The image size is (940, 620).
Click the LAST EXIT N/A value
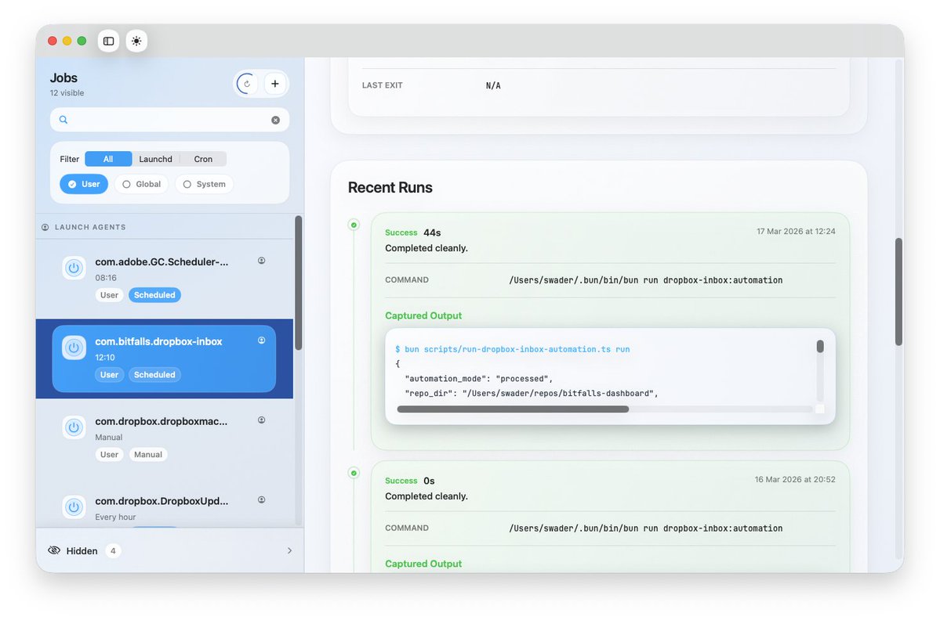(x=493, y=85)
